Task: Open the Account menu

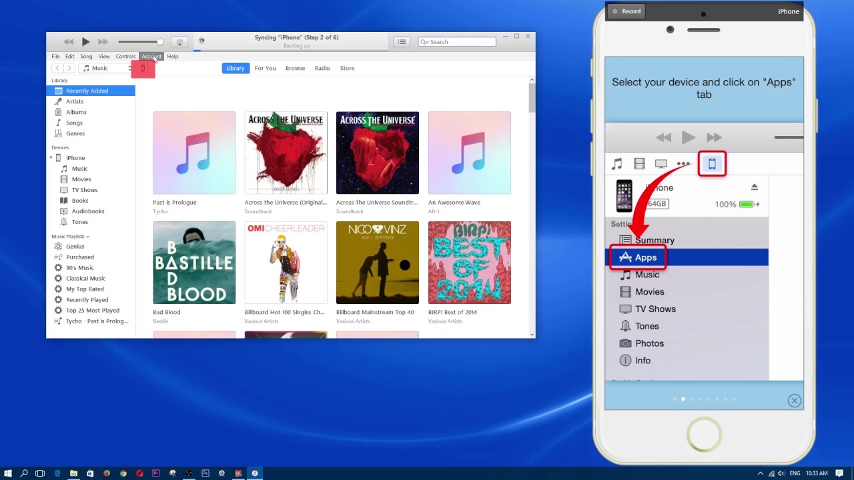Action: coord(151,57)
